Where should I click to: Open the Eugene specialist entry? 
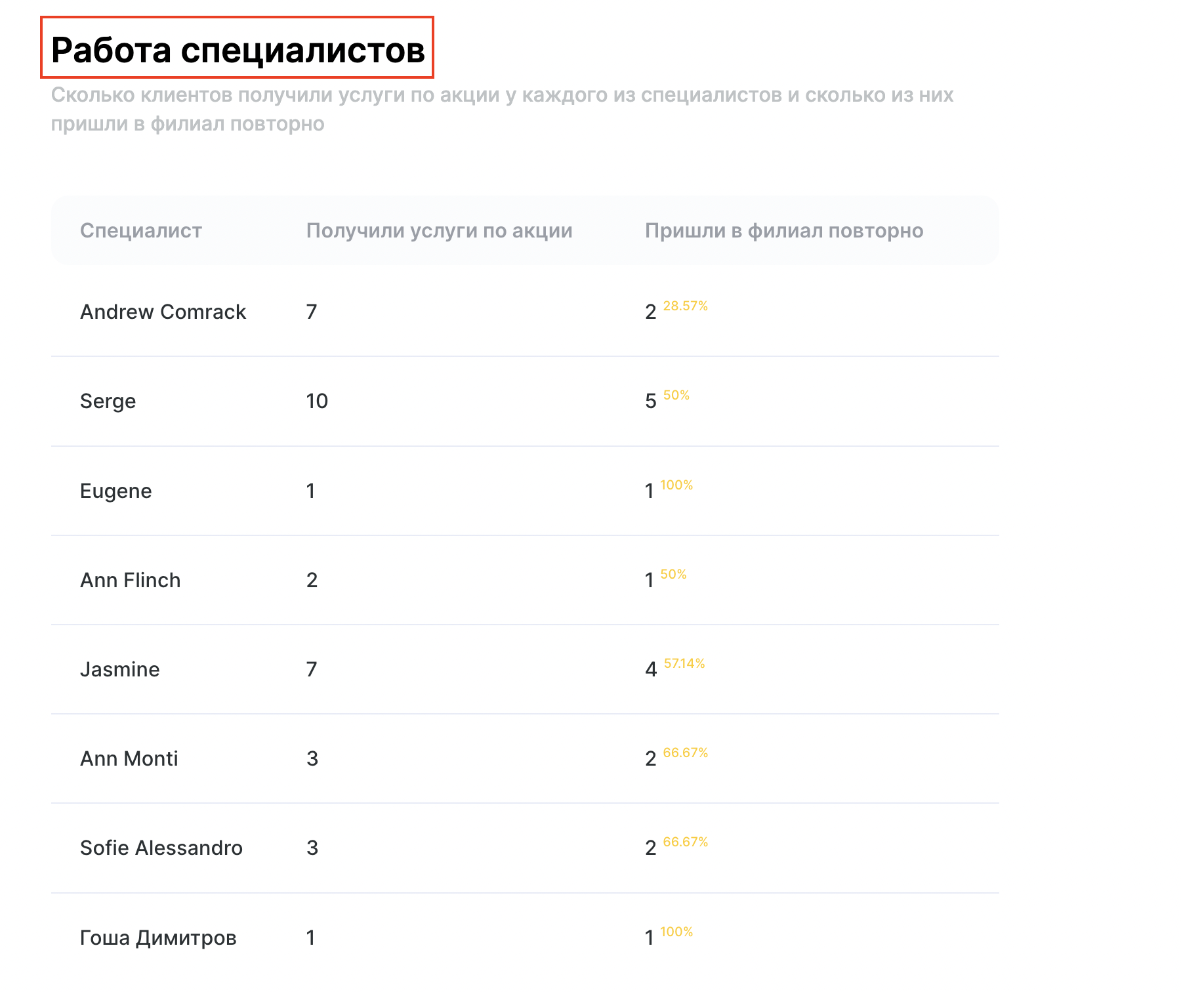115,491
